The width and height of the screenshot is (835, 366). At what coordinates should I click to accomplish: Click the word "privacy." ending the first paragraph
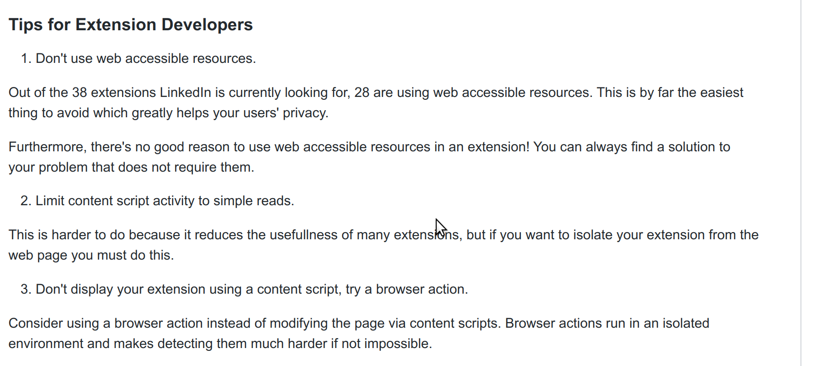tap(306, 113)
